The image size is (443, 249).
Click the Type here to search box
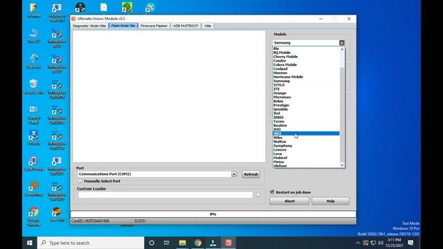pos(91,243)
